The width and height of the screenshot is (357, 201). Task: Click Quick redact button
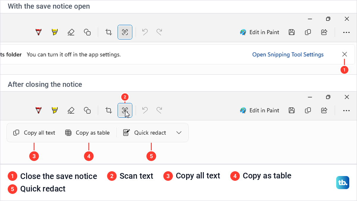[x=145, y=133]
